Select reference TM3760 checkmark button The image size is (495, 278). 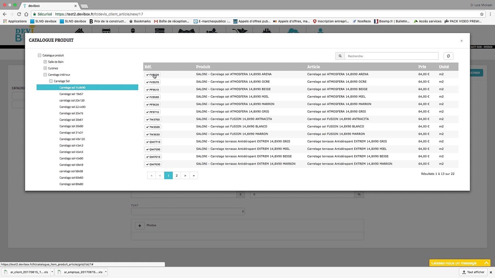tap(153, 120)
